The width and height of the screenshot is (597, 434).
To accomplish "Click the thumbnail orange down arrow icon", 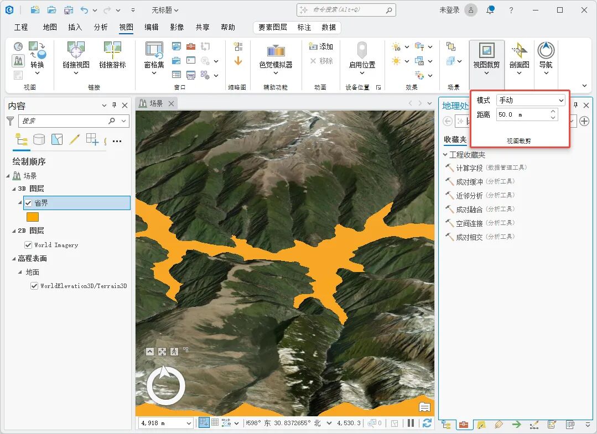I will [238, 61].
